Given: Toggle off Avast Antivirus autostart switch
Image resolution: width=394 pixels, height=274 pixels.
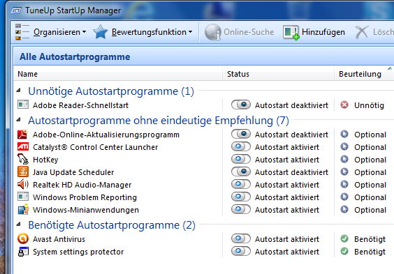Looking at the screenshot, I should pyautogui.click(x=241, y=238).
